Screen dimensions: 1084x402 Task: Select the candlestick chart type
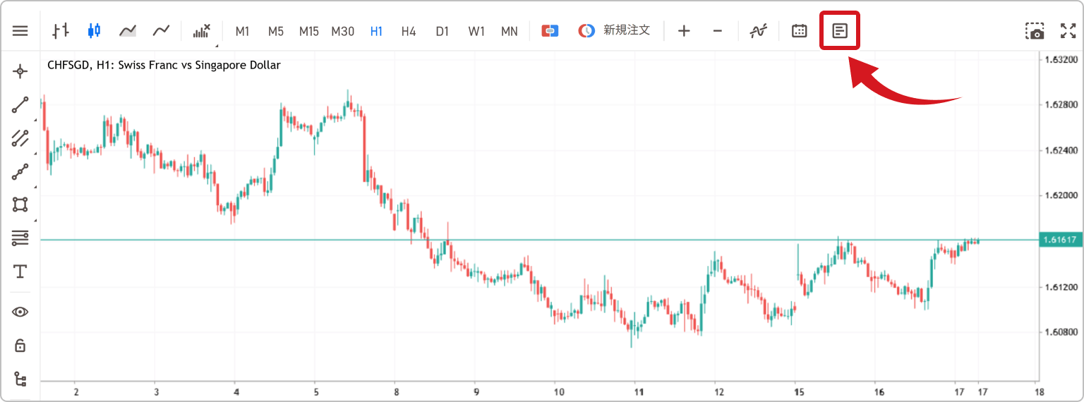[95, 31]
